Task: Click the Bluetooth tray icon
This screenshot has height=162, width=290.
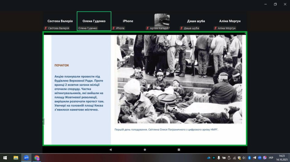Action: (x=250, y=158)
